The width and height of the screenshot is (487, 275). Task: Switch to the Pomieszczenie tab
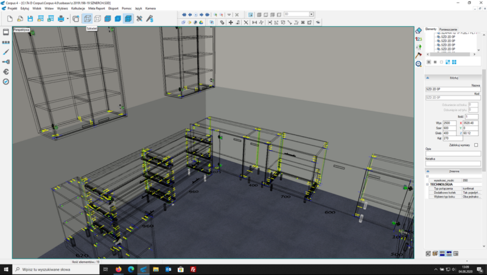pyautogui.click(x=448, y=29)
